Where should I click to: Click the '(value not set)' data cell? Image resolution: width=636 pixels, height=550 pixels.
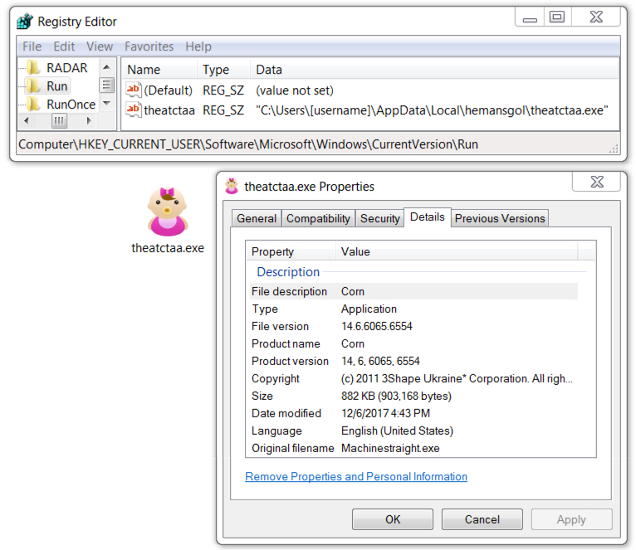click(295, 90)
